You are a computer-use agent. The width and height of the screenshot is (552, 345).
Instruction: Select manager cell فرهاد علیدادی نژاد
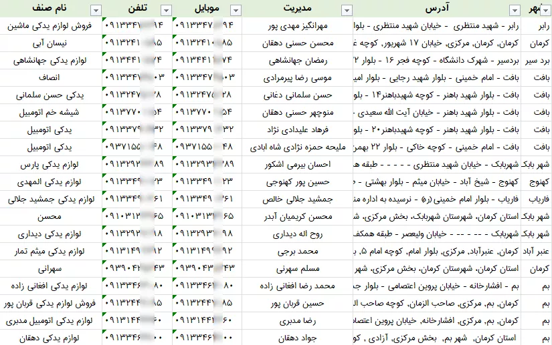(x=298, y=130)
